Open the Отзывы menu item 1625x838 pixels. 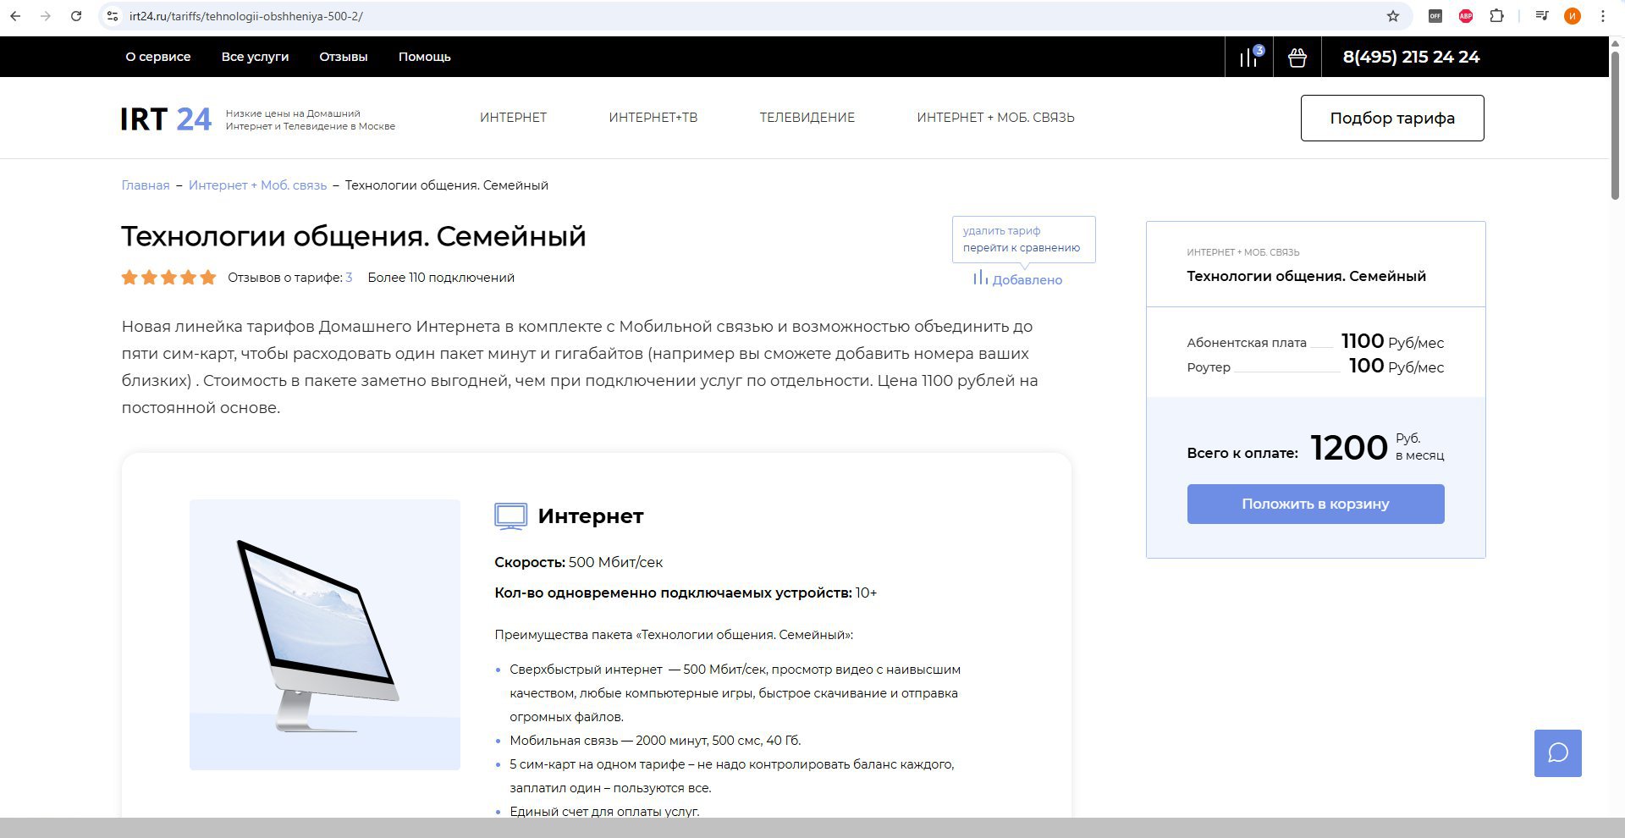pos(344,57)
